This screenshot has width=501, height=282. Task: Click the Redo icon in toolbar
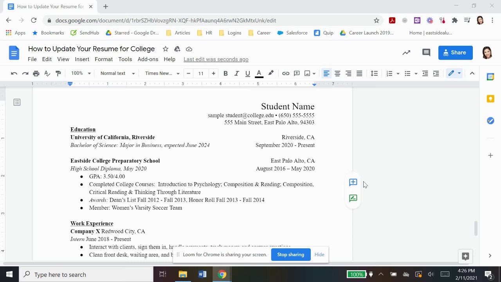point(25,73)
